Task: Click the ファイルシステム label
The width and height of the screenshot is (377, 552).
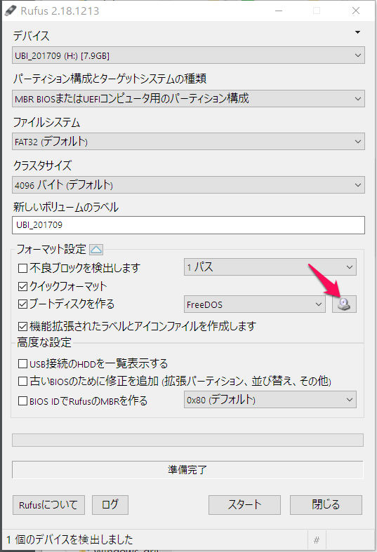Action: (x=46, y=123)
